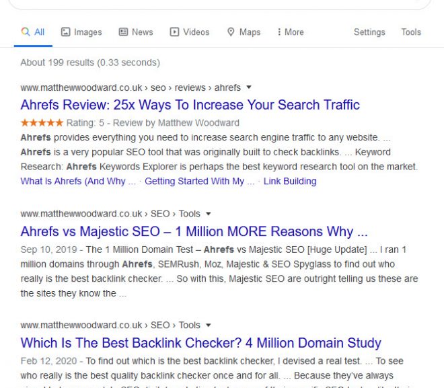This screenshot has height=388, width=444.
Task: Open 'Getting Started With My' sitelink
Action: [200, 181]
